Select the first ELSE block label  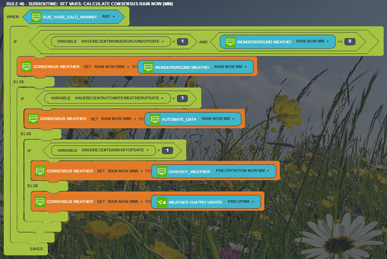click(x=19, y=82)
